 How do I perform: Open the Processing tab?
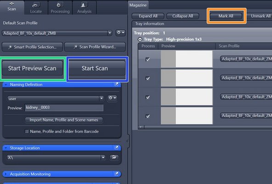60,8
